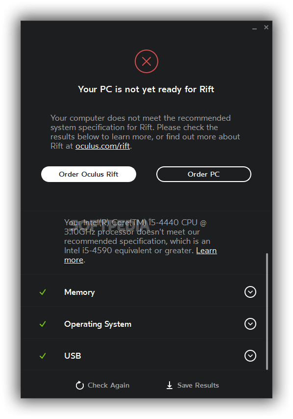Run the compatibility check again
293x419 pixels.
coord(102,385)
